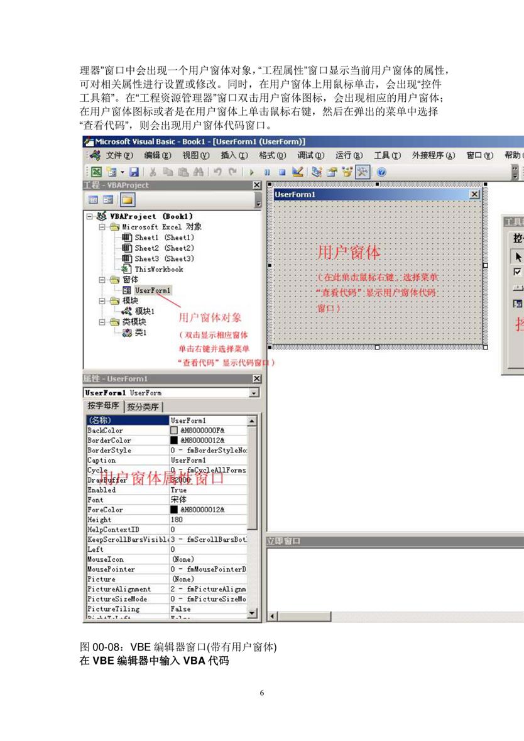
Task: Click the Caption property value field
Action: [207, 460]
